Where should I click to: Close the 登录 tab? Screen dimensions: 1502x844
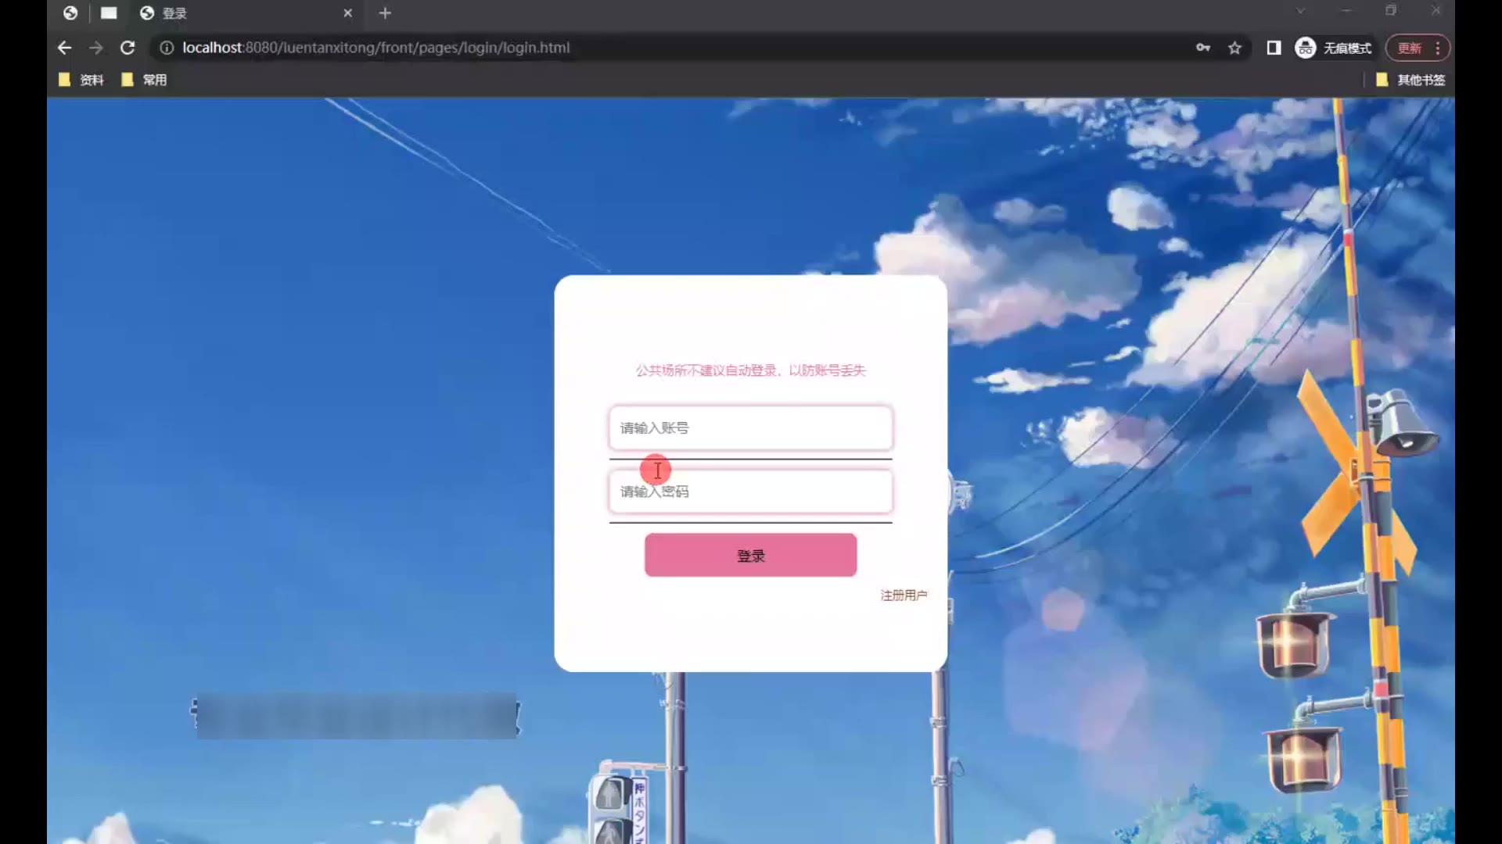click(x=348, y=13)
